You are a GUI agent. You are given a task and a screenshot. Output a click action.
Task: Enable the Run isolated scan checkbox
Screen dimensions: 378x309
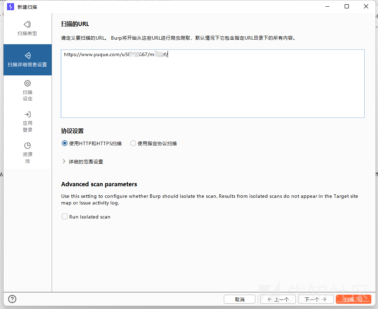[x=65, y=217]
